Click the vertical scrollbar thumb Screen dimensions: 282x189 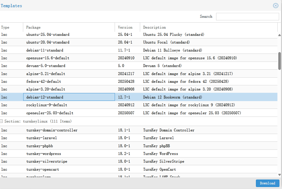(279, 61)
